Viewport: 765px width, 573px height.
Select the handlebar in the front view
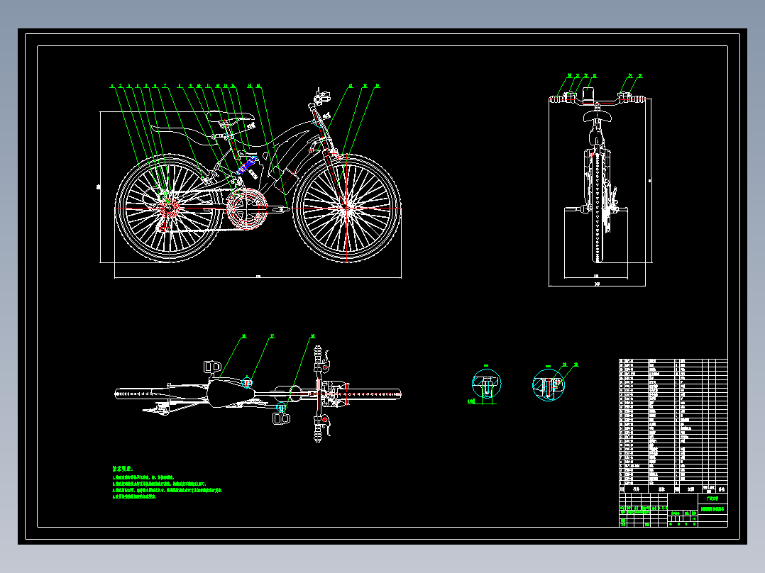598,99
